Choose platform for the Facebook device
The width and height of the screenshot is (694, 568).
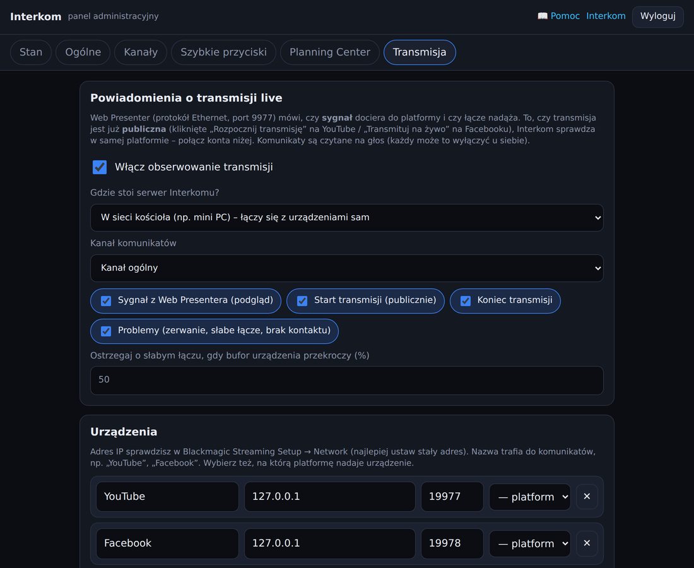pyautogui.click(x=530, y=543)
